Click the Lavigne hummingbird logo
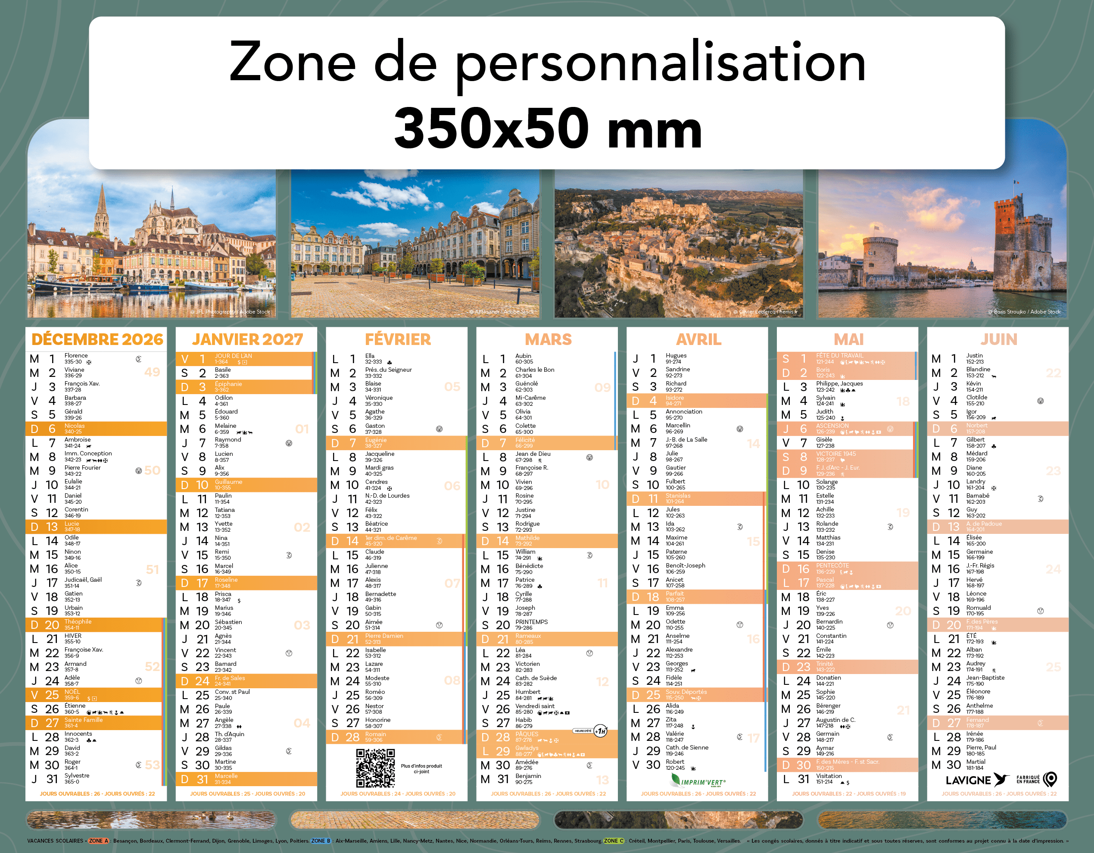This screenshot has height=853, width=1094. 1001,779
